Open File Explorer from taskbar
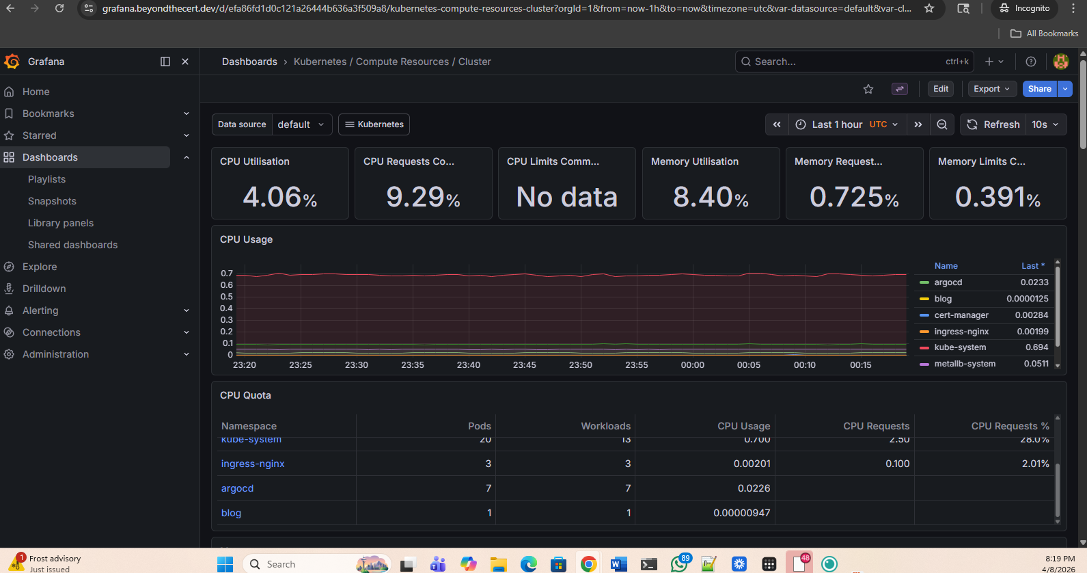 click(x=498, y=564)
